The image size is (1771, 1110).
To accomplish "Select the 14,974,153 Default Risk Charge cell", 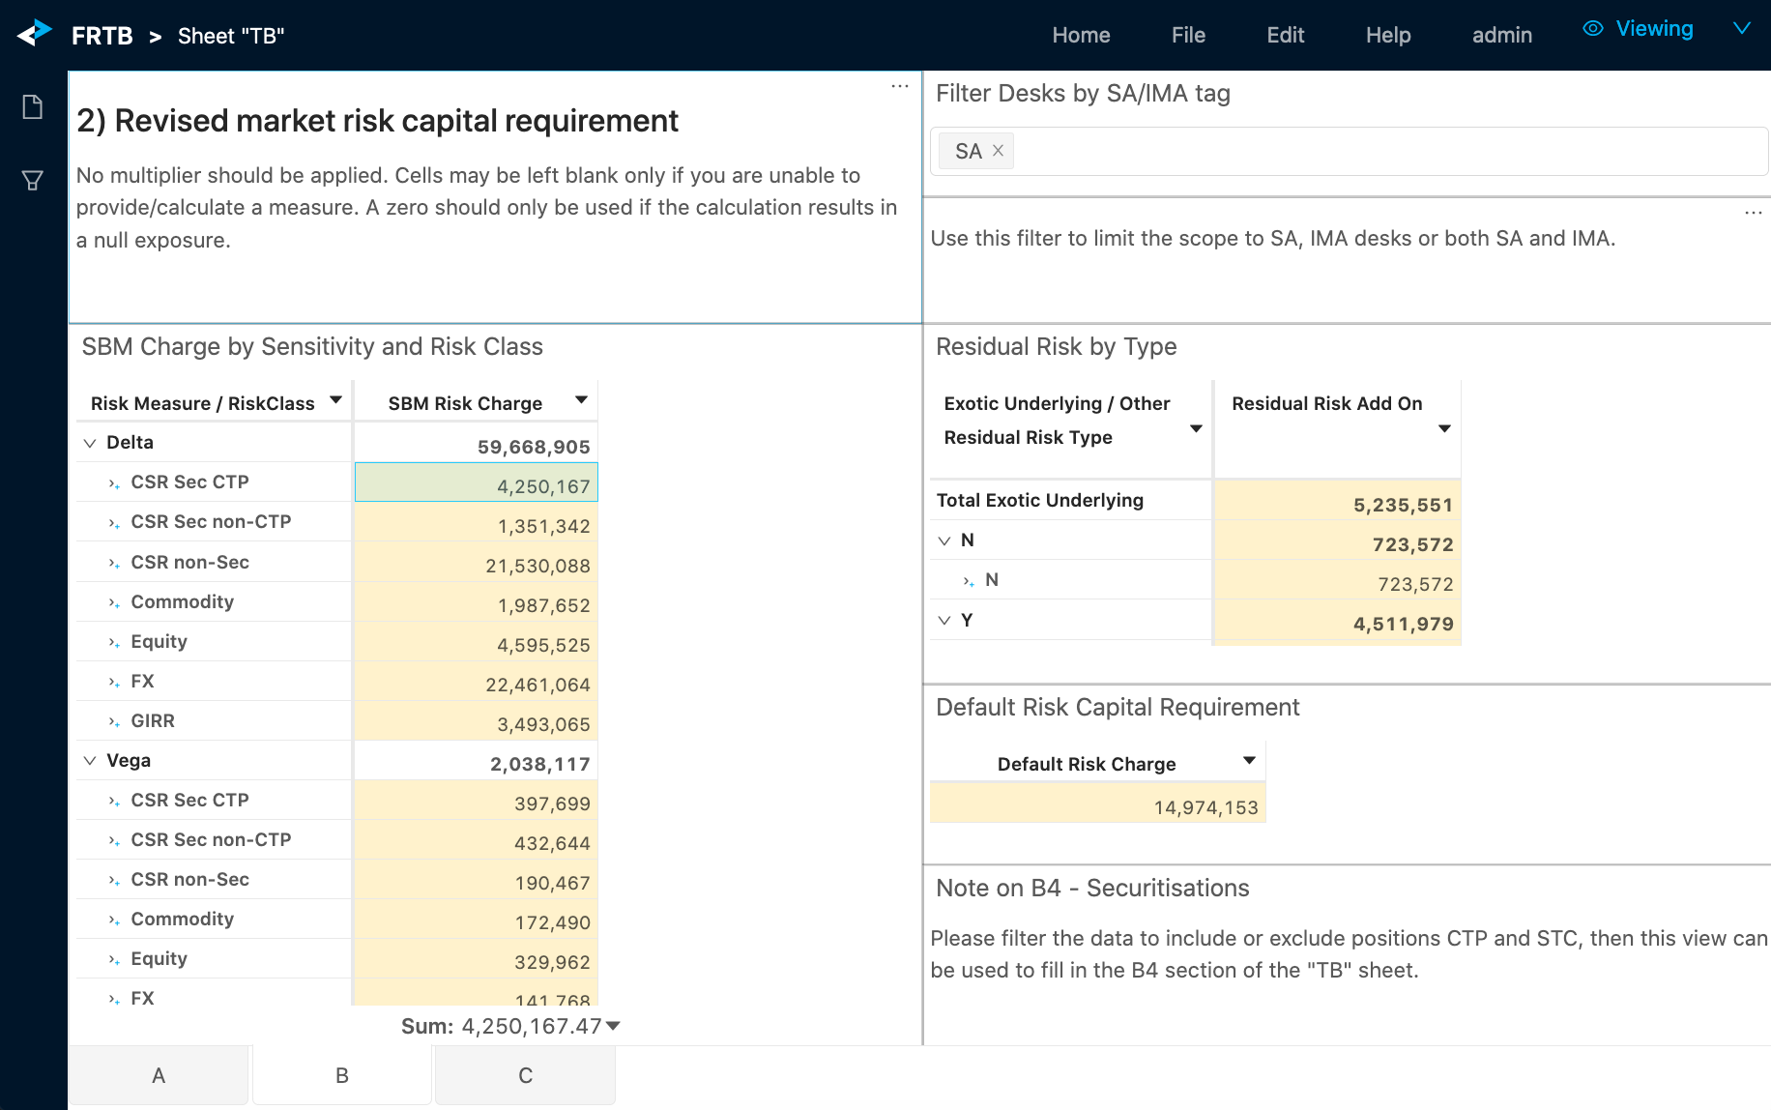I will click(1097, 803).
